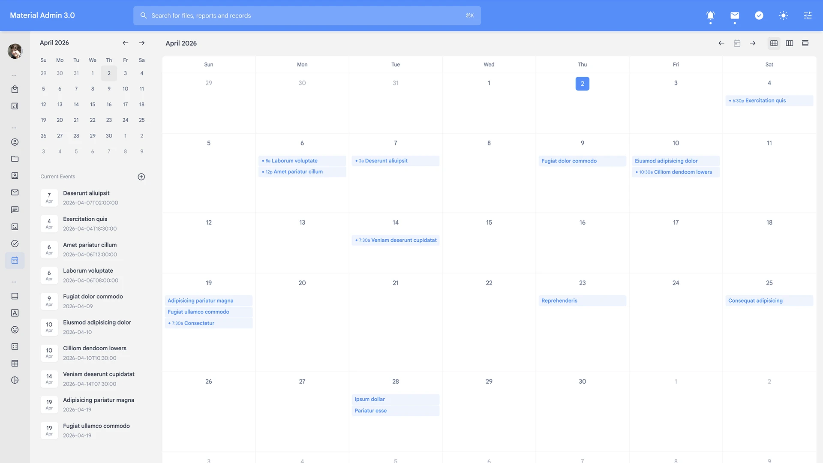Select date 16 in the mini calendar
Image resolution: width=823 pixels, height=463 pixels.
coord(109,105)
